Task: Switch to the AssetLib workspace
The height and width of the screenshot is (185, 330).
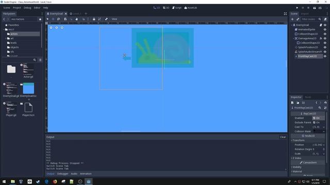Action: [191, 8]
